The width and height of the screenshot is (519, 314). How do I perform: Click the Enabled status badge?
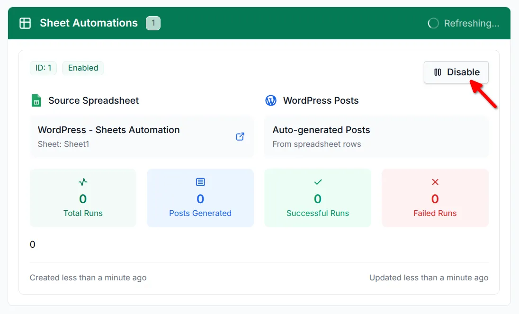(83, 68)
